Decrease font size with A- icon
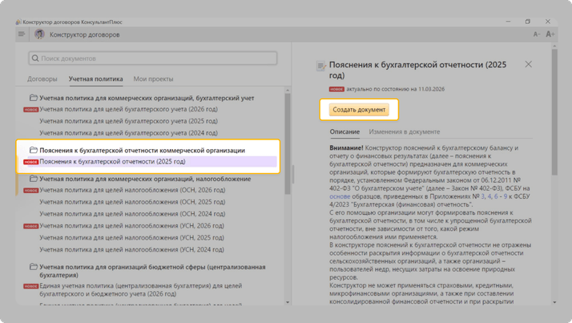Screen dimensions: 572x323 pyautogui.click(x=537, y=34)
